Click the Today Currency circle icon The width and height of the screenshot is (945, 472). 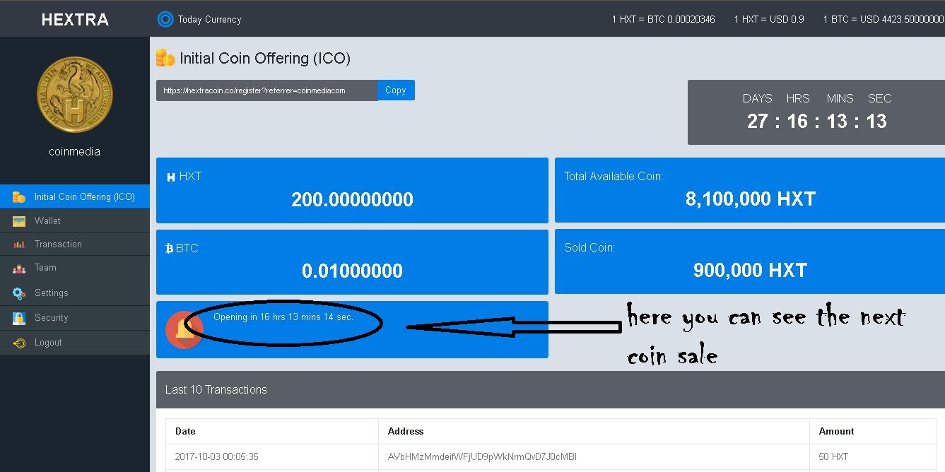click(x=165, y=19)
